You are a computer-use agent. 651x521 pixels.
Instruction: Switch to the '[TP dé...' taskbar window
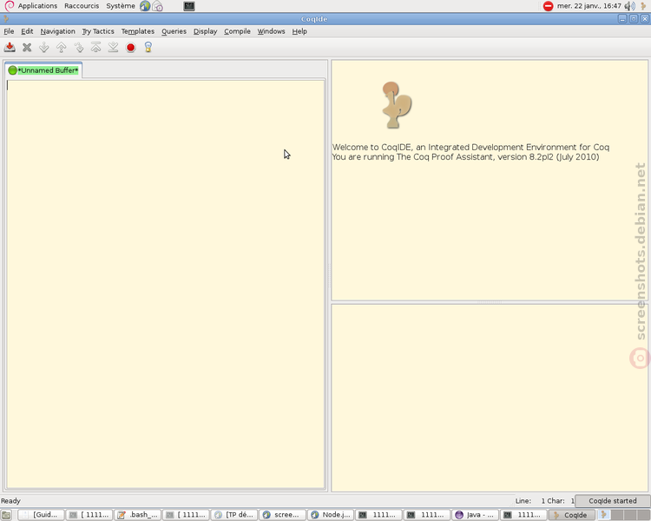click(234, 515)
